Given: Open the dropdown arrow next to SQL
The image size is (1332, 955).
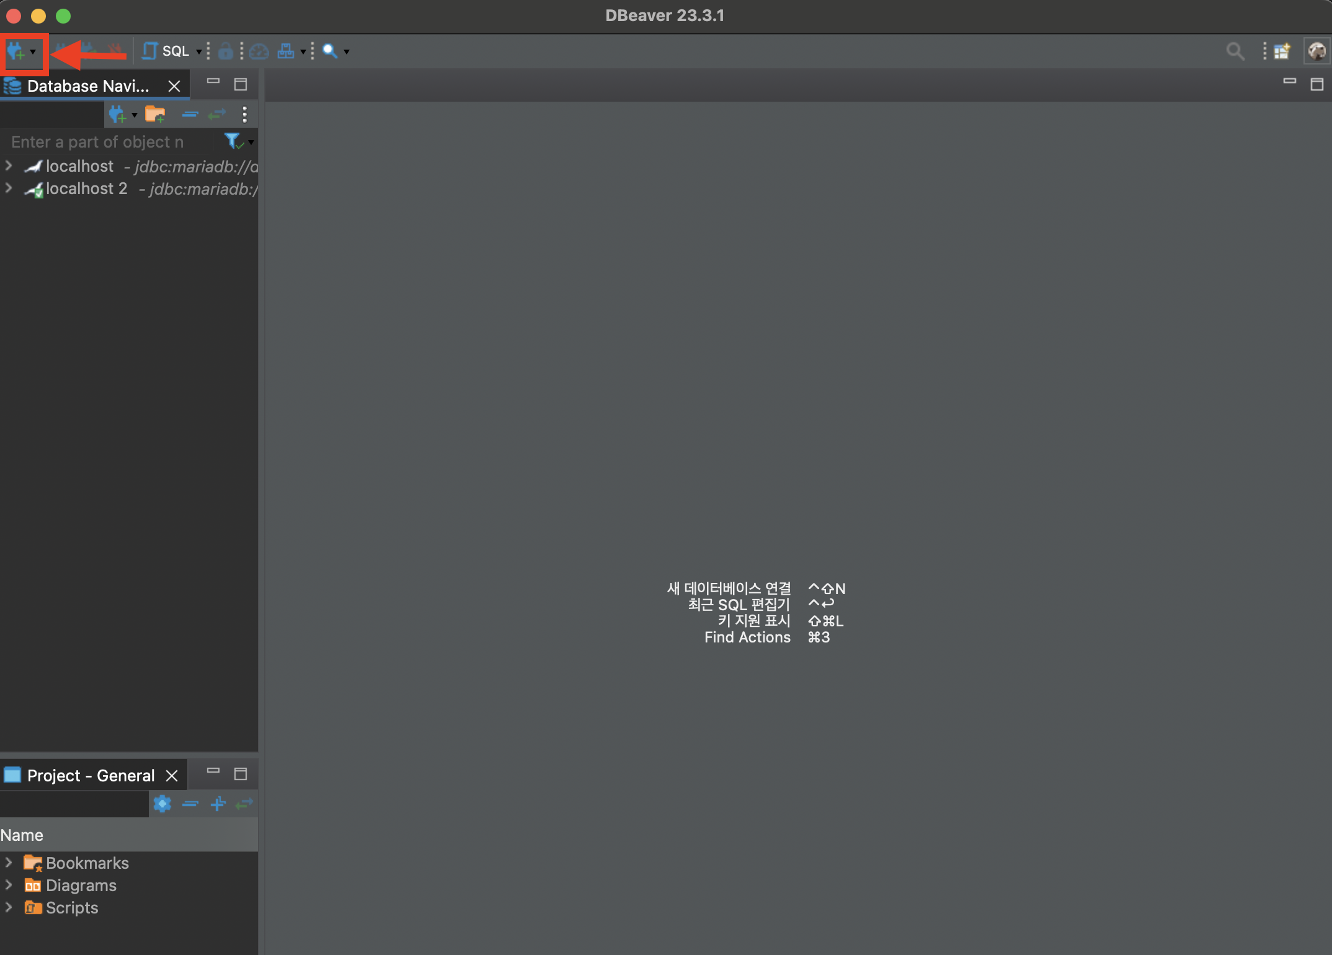Looking at the screenshot, I should pos(198,51).
